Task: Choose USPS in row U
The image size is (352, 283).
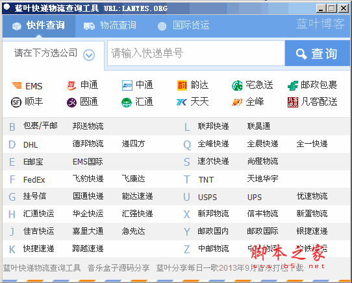Action: pos(207,198)
